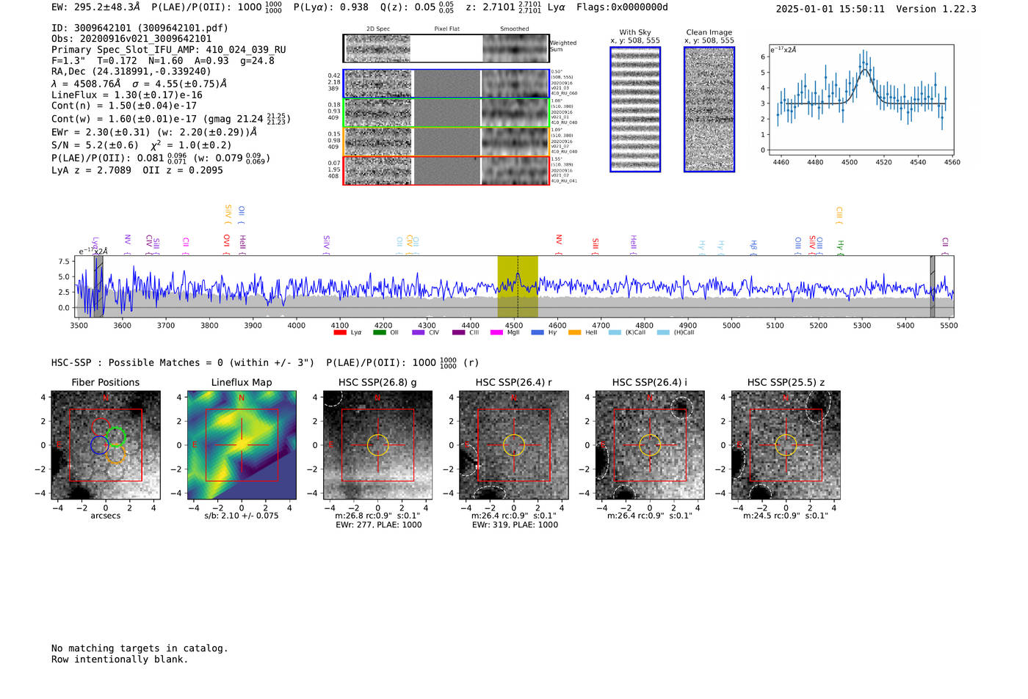Click the Obs: 20200916v021_3009642101 line

(131, 39)
